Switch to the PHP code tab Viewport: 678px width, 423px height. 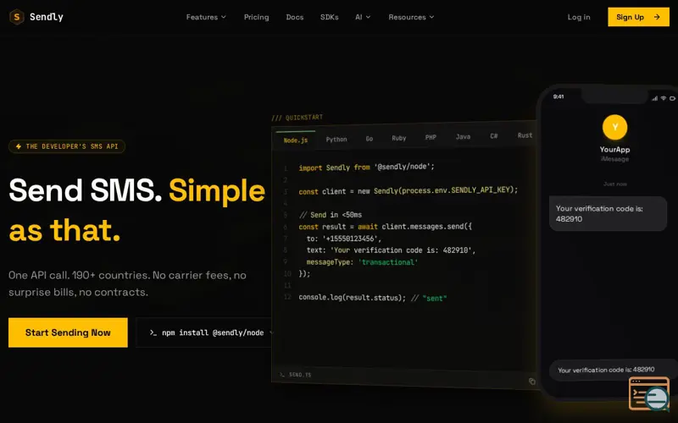point(431,137)
